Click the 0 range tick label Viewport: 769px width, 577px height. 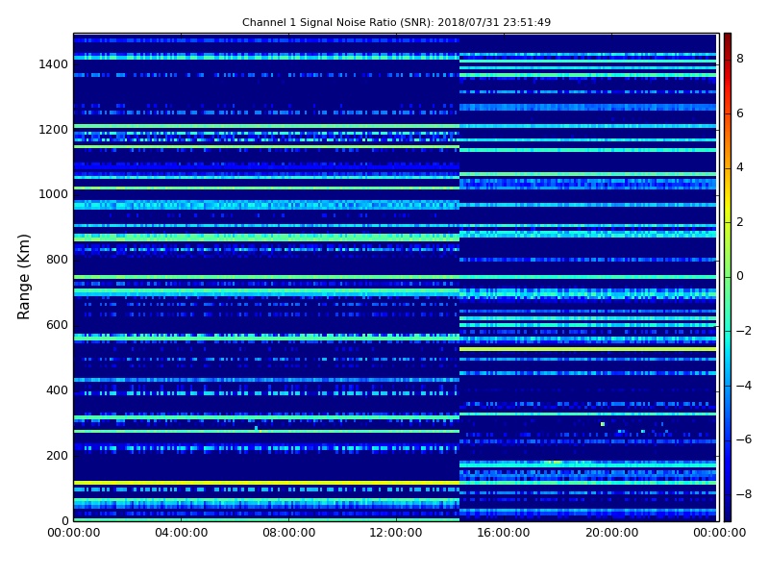pos(64,520)
